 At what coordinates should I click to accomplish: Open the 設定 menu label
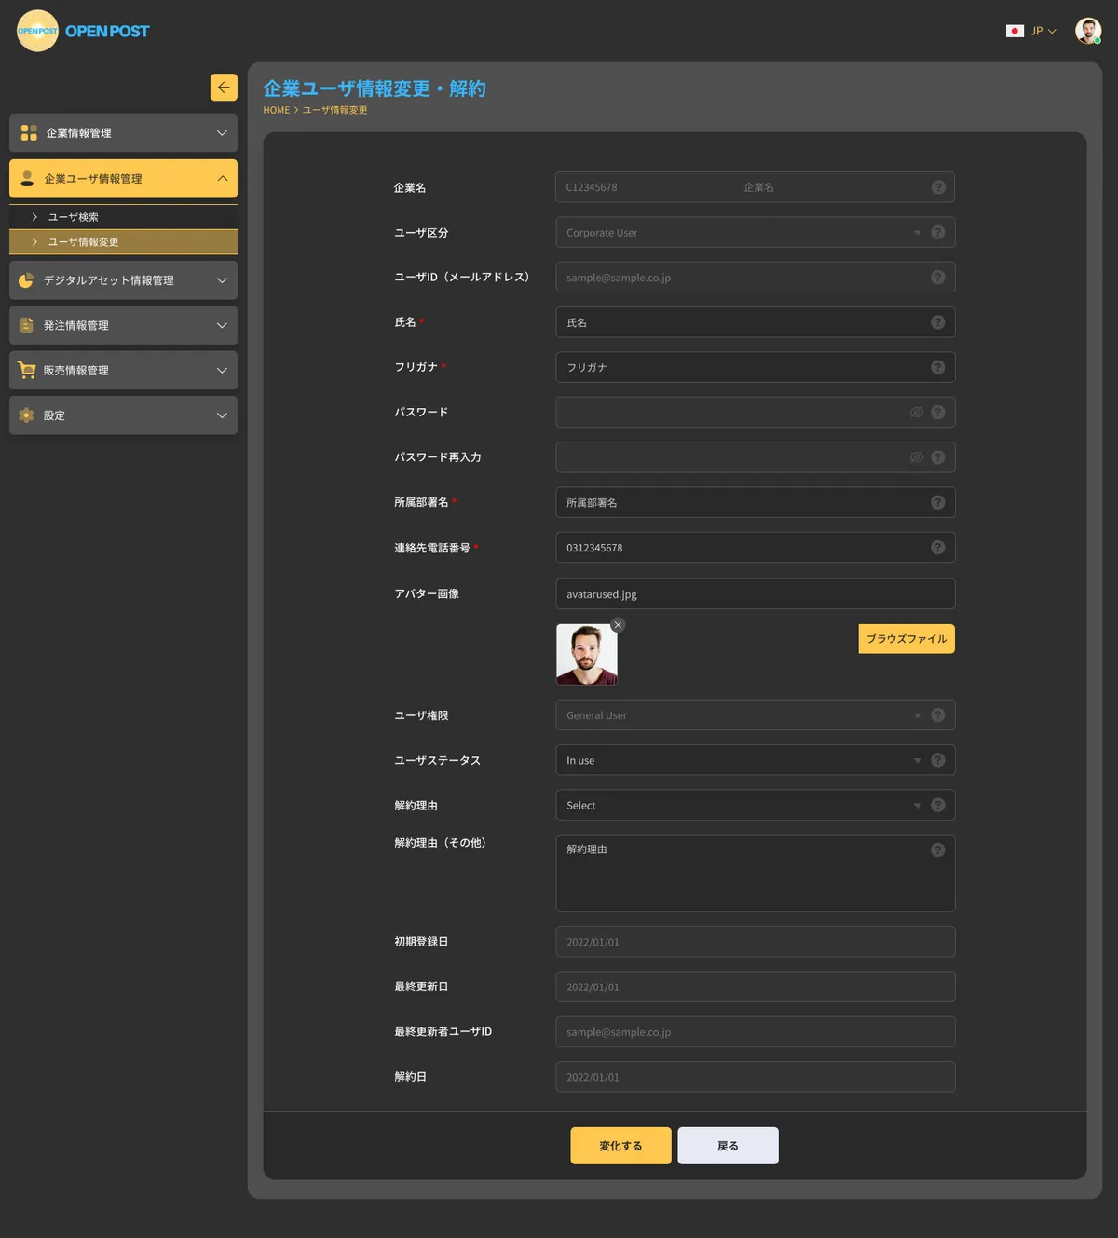(54, 415)
